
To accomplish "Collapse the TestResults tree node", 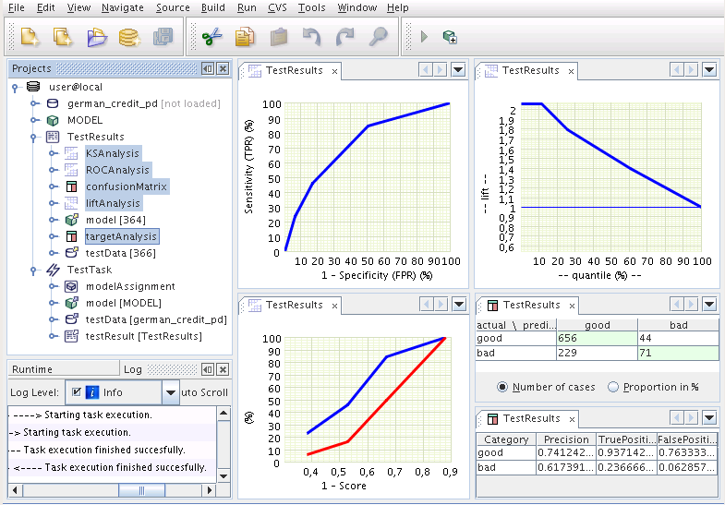I will (33, 138).
